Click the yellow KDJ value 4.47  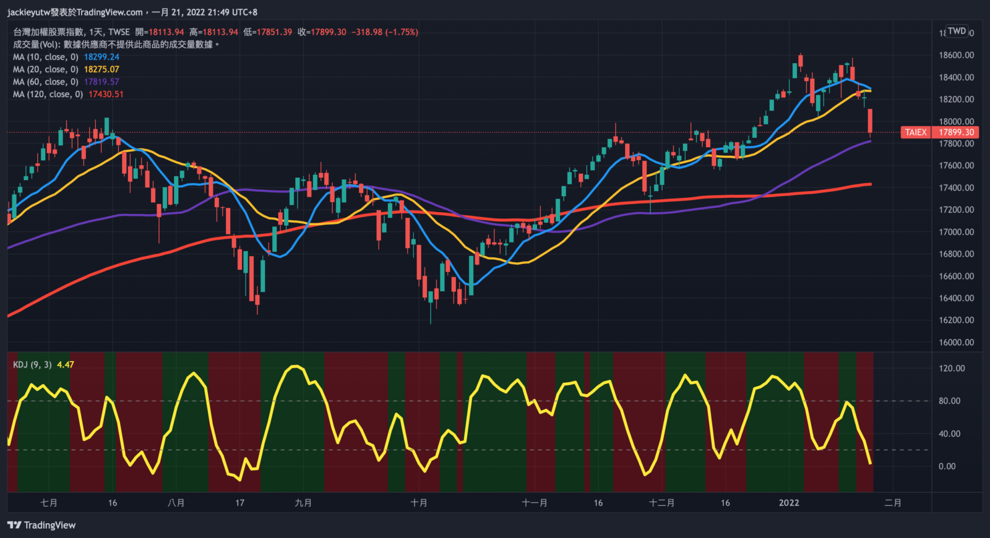(x=66, y=364)
